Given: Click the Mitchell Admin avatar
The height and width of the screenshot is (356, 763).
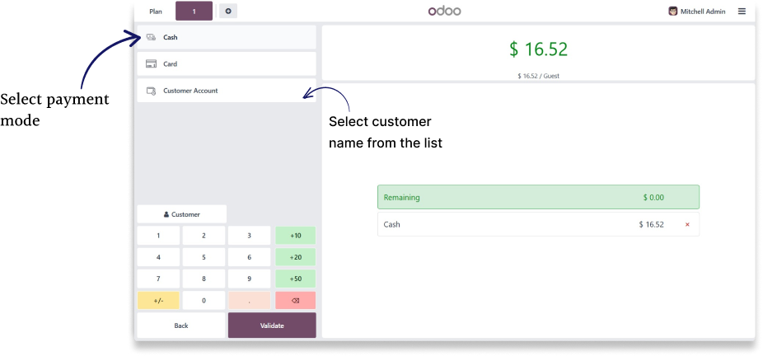Looking at the screenshot, I should [x=673, y=12].
